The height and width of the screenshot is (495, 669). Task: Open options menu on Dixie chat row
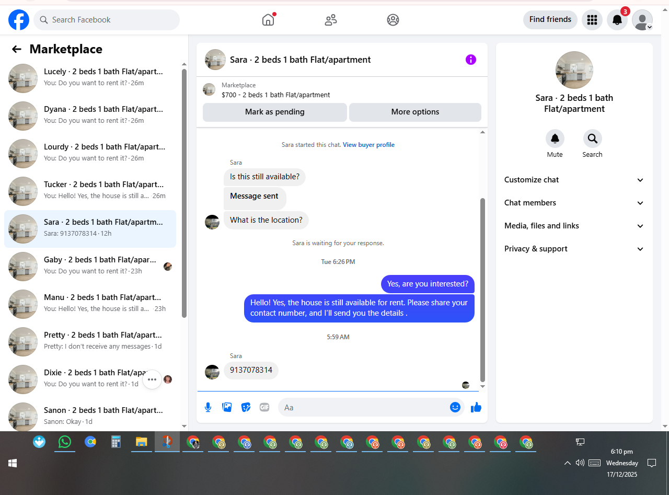click(x=152, y=379)
